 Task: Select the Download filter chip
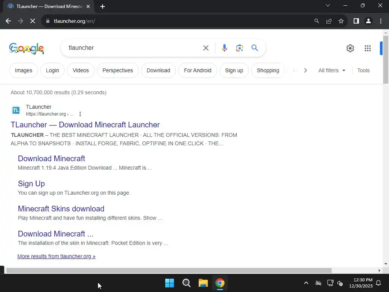coord(158,70)
